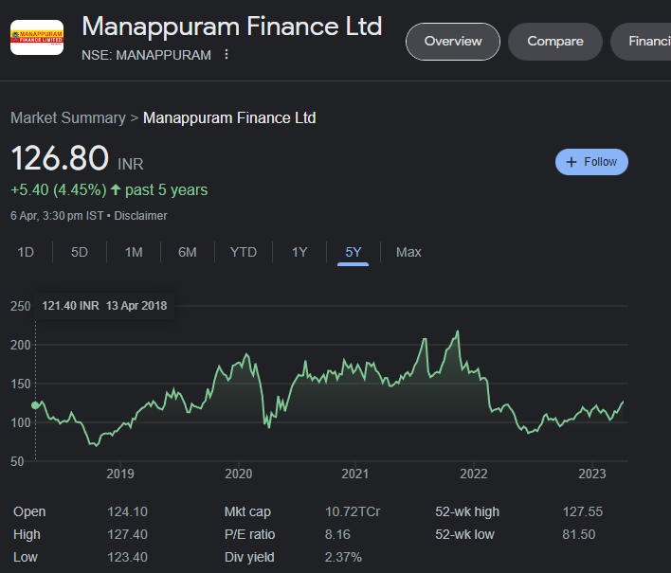Click the Market Summary breadcrumb link
671x573 pixels.
click(x=68, y=117)
